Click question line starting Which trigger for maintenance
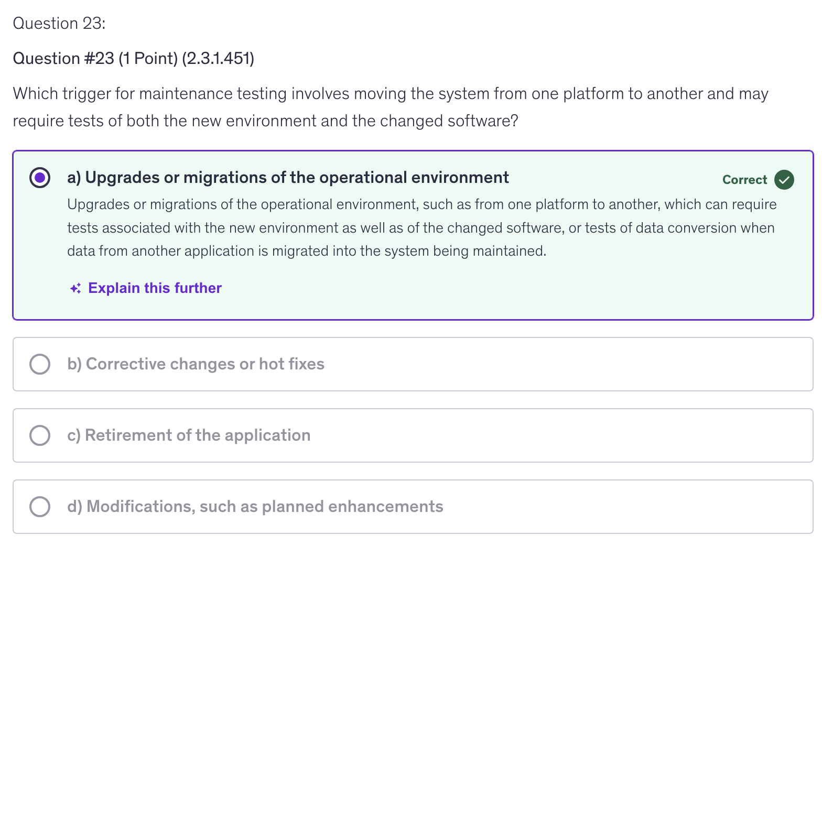Image resolution: width=822 pixels, height=831 pixels. click(x=390, y=94)
